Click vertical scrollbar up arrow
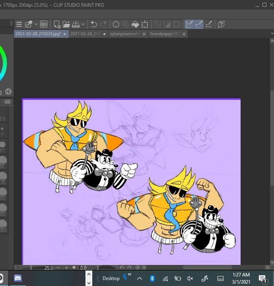Viewport: 274px width, 286px height. (x=272, y=41)
